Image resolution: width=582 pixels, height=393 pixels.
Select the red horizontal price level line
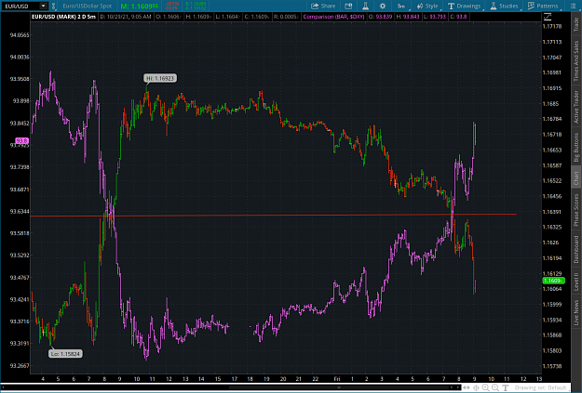pos(273,215)
